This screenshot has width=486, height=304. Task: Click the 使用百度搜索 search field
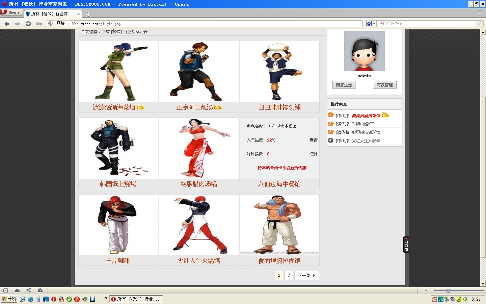click(426, 24)
